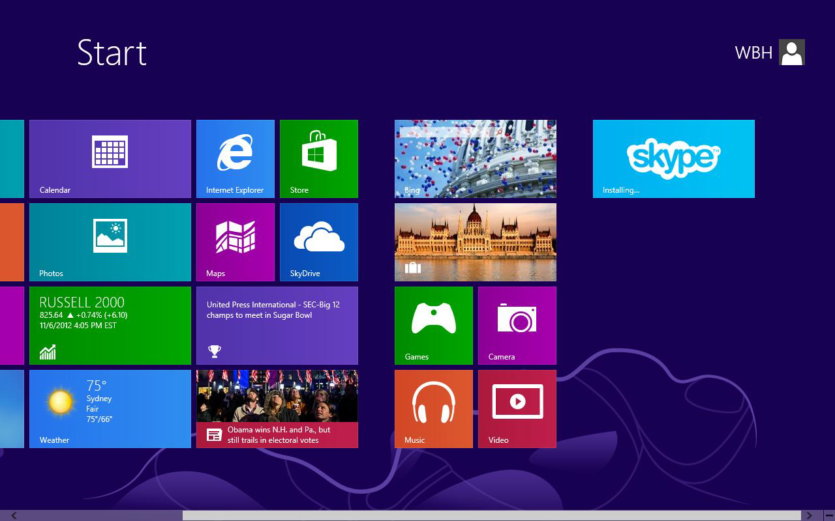The image size is (835, 521).
Task: Open the Video tile
Action: [517, 409]
